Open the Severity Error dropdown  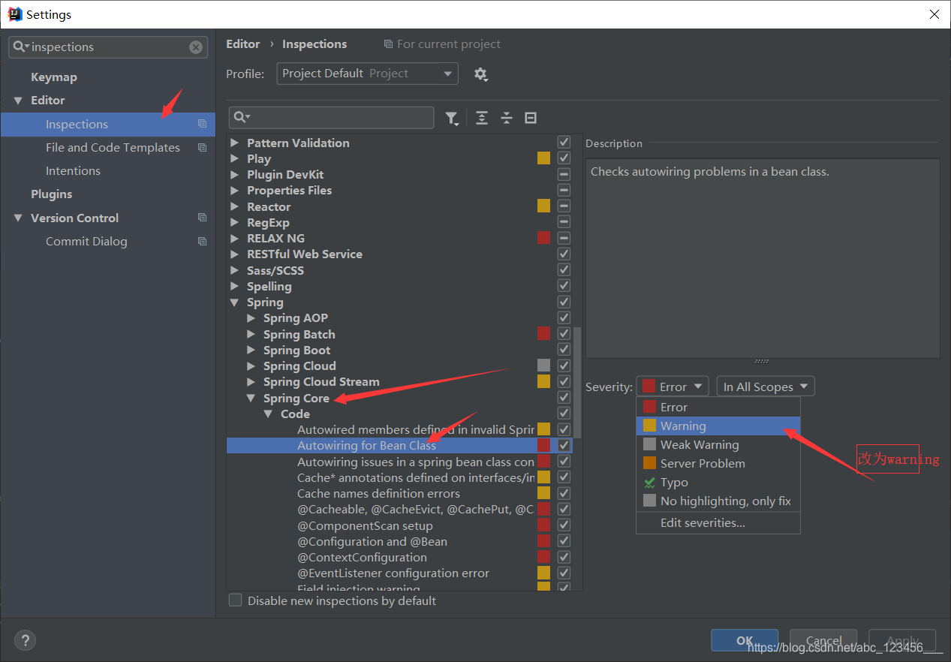tap(673, 387)
